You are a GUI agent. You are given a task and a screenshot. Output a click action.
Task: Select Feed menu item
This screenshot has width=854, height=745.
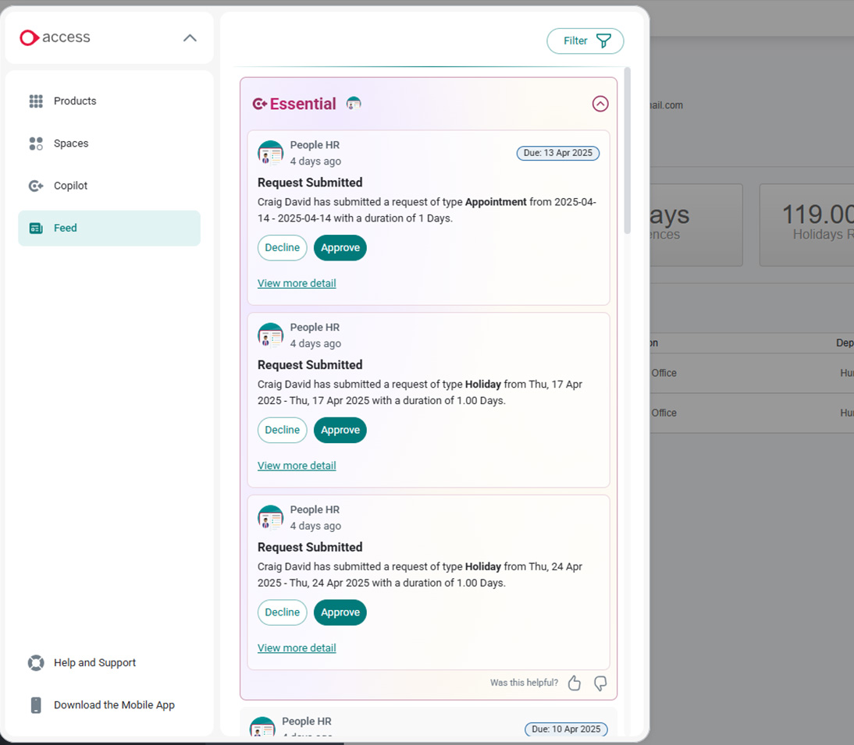[109, 229]
